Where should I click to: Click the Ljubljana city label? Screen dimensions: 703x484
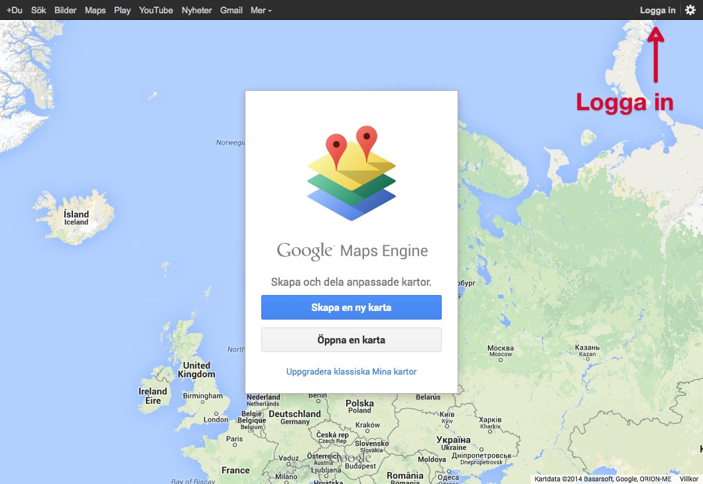(326, 470)
